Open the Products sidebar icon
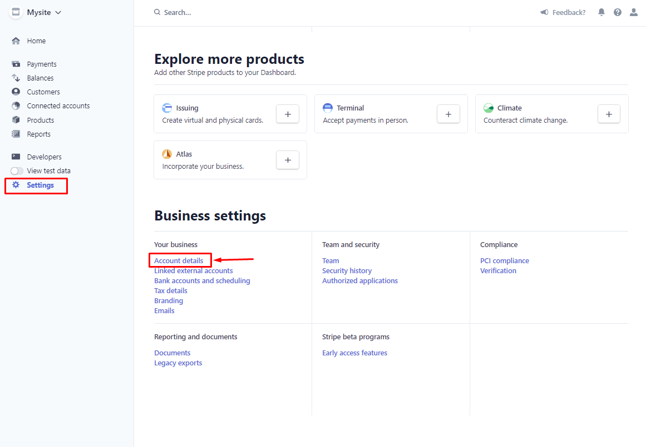This screenshot has width=646, height=447. coord(17,120)
